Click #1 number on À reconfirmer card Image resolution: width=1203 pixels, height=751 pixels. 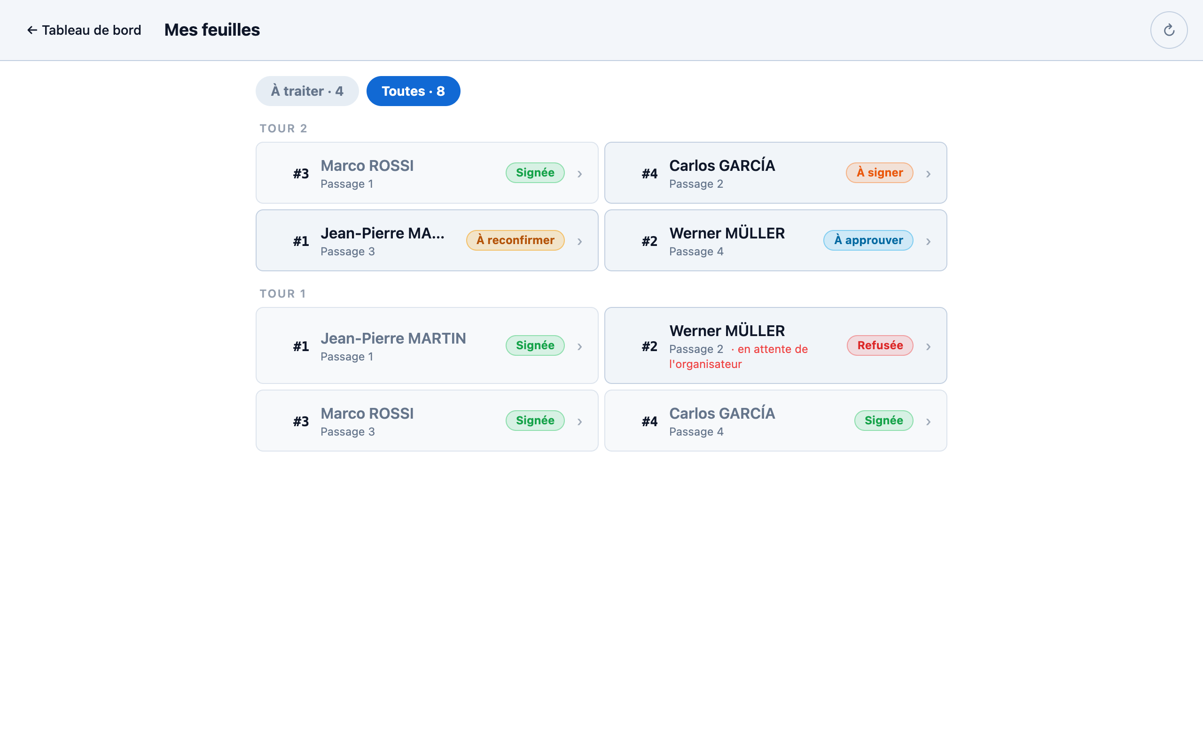pos(301,241)
